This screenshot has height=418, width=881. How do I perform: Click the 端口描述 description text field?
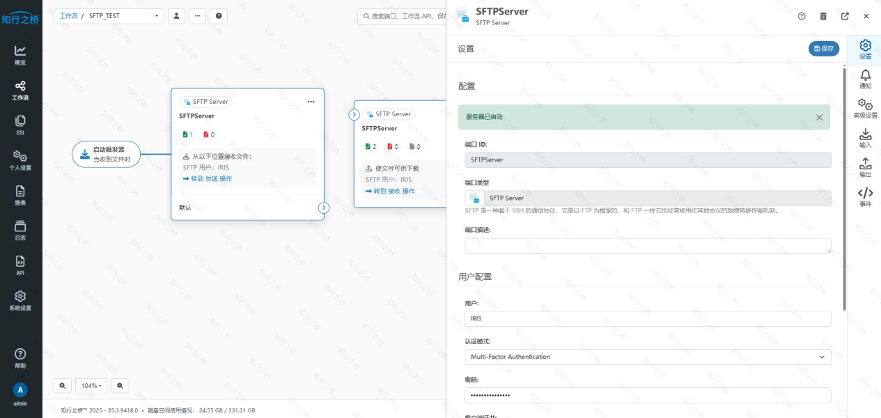647,245
